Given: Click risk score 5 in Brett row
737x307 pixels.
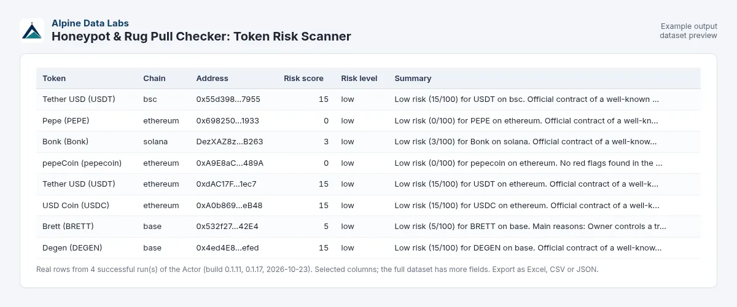Looking at the screenshot, I should point(326,227).
